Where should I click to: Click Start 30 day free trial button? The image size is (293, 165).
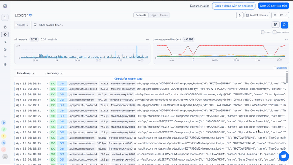[273, 6]
